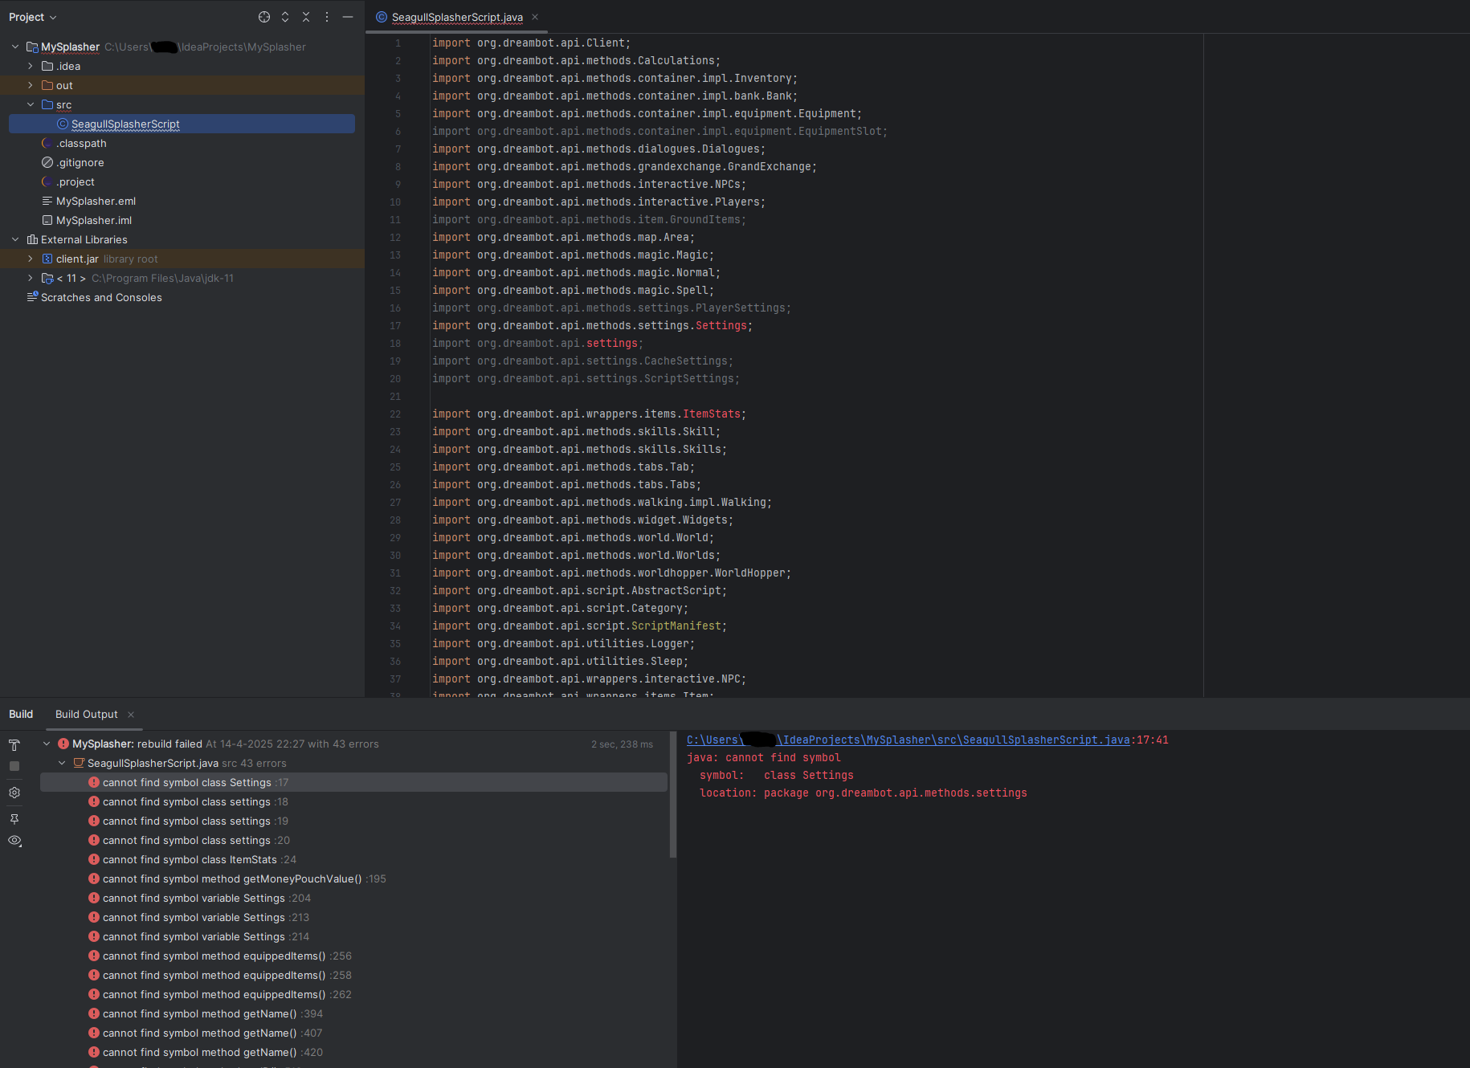Click the Pin tab icon in Build panel
The image size is (1470, 1068).
point(14,819)
